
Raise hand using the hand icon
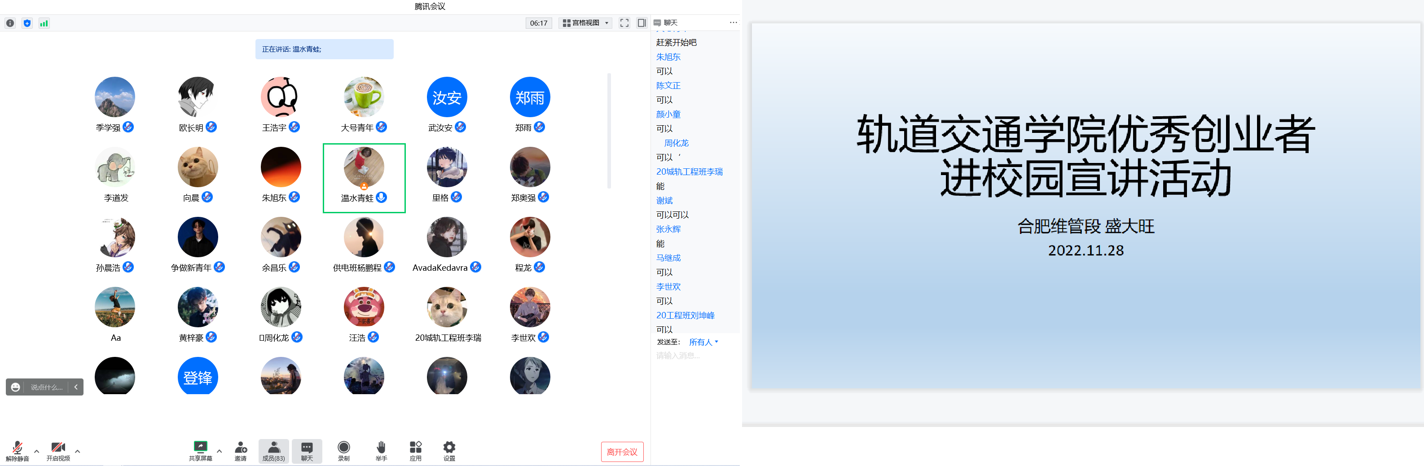[381, 447]
